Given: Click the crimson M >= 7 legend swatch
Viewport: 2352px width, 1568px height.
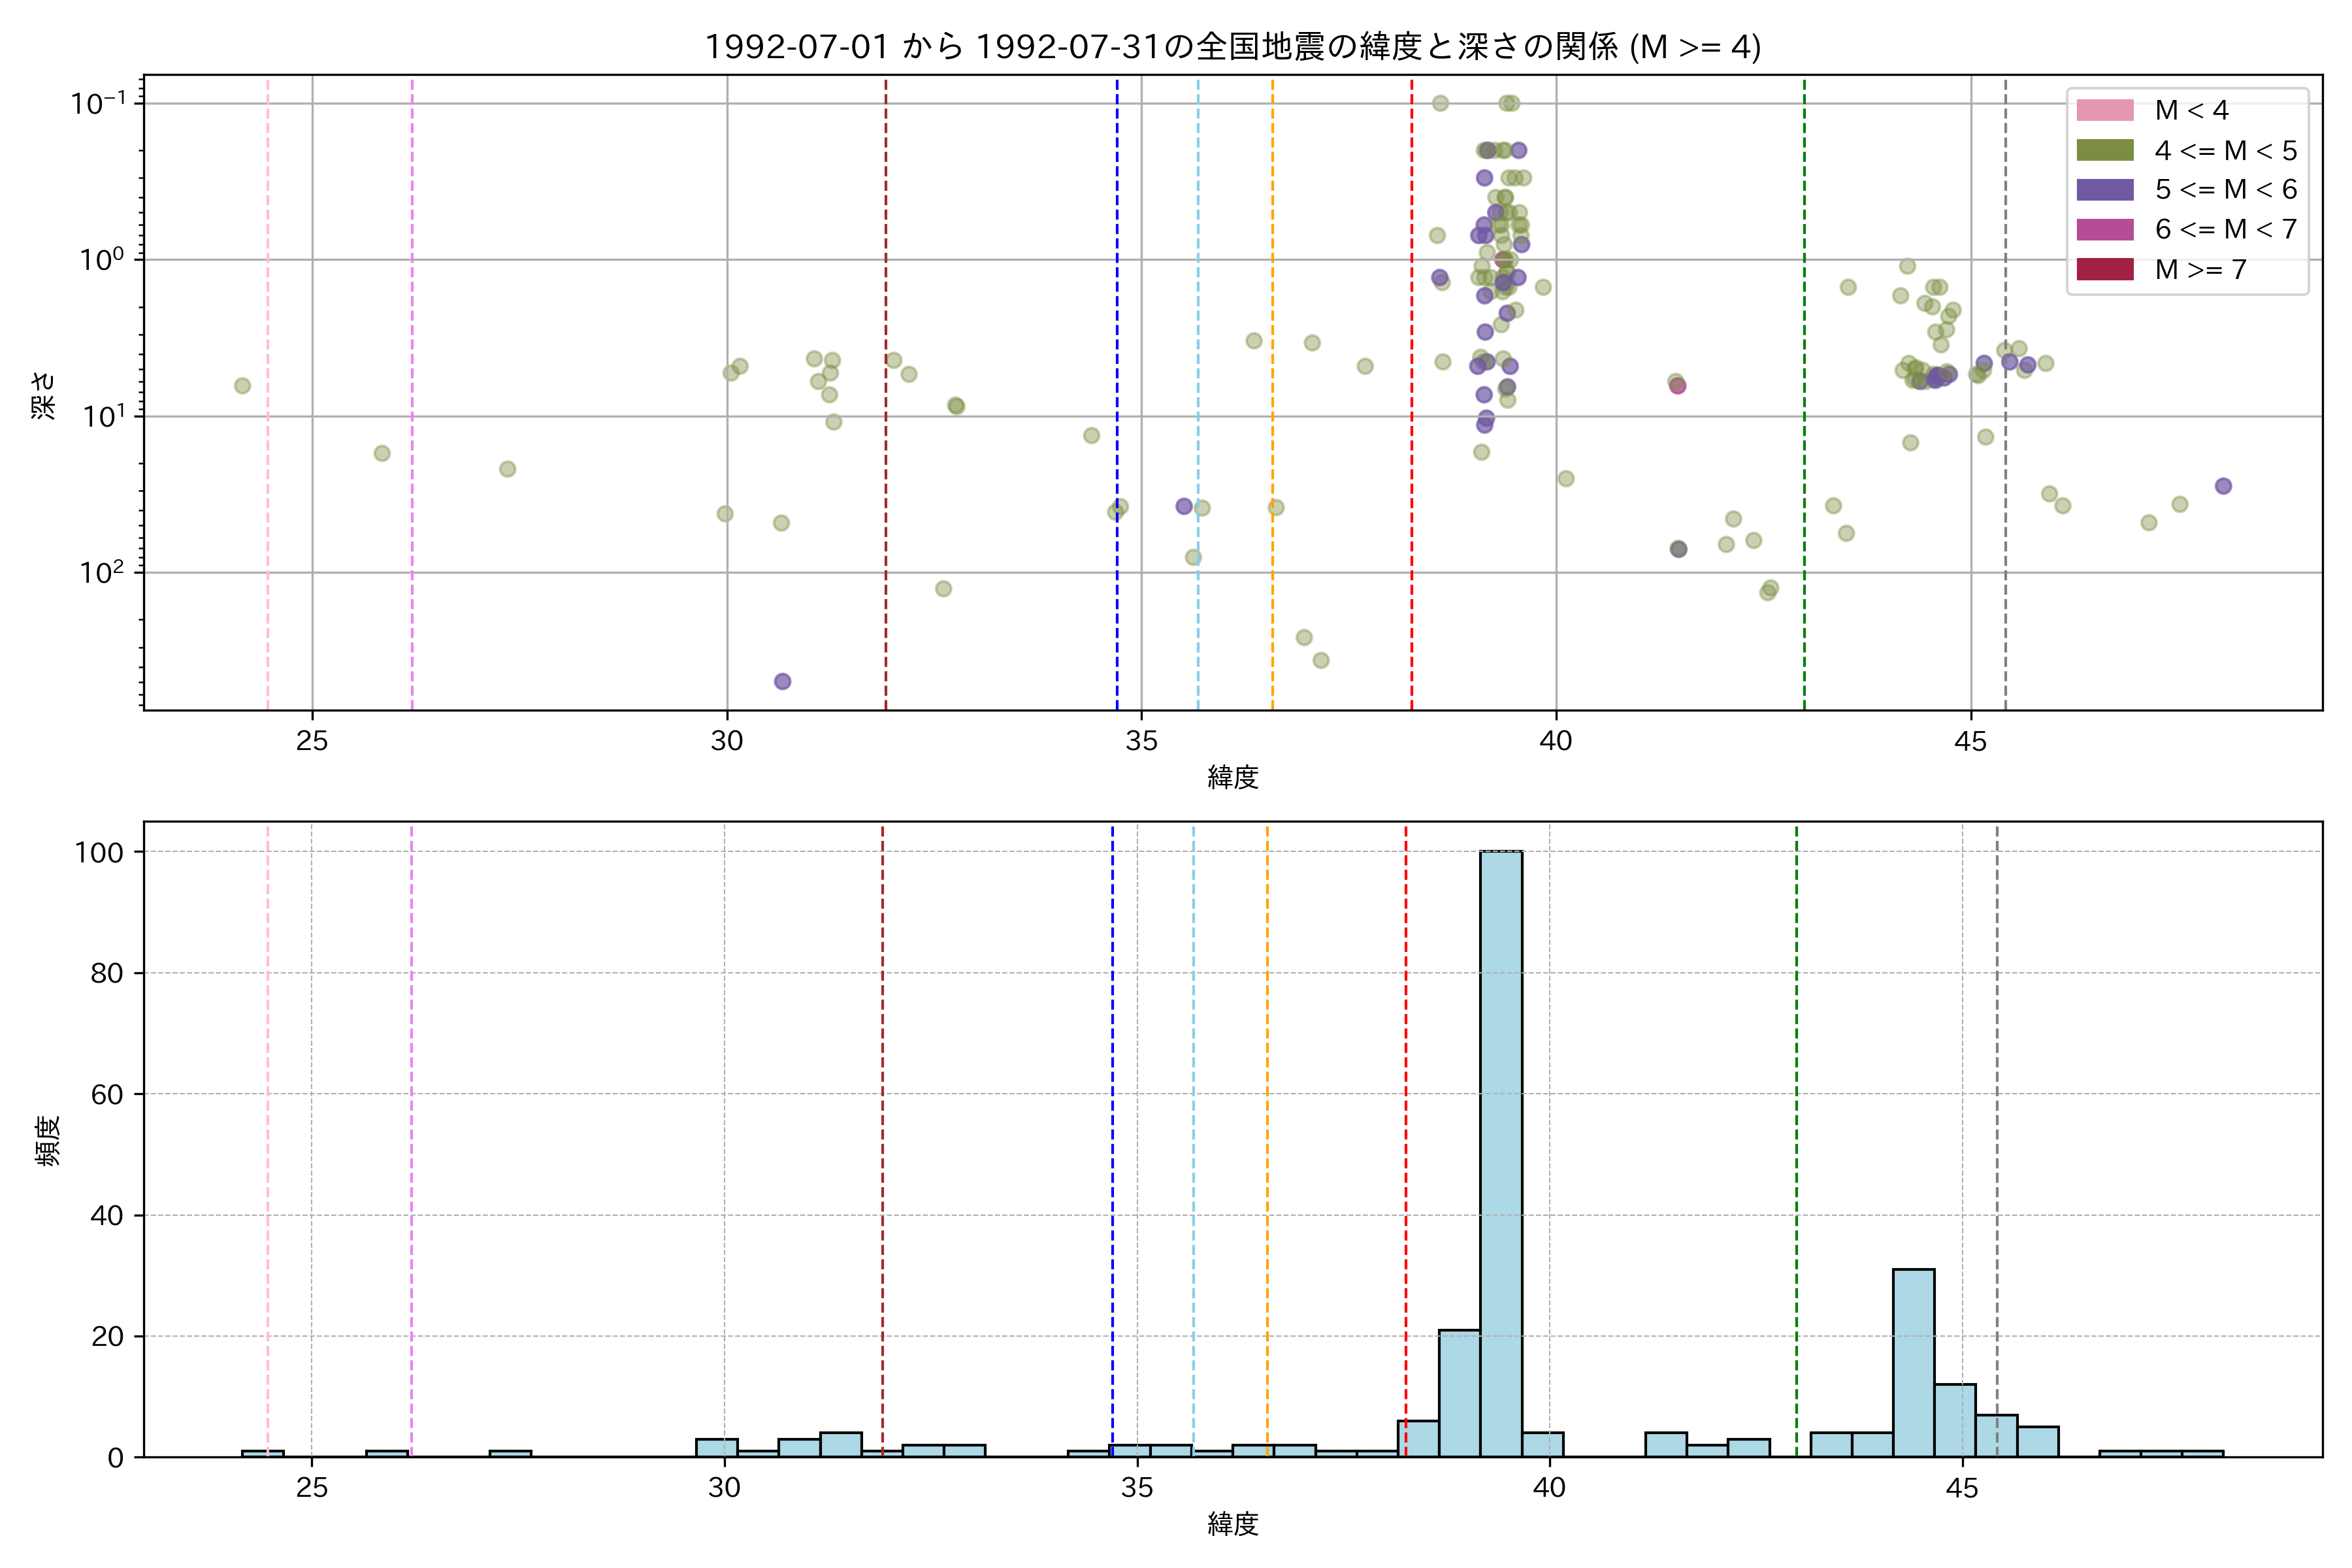Looking at the screenshot, I should coord(2104,269).
